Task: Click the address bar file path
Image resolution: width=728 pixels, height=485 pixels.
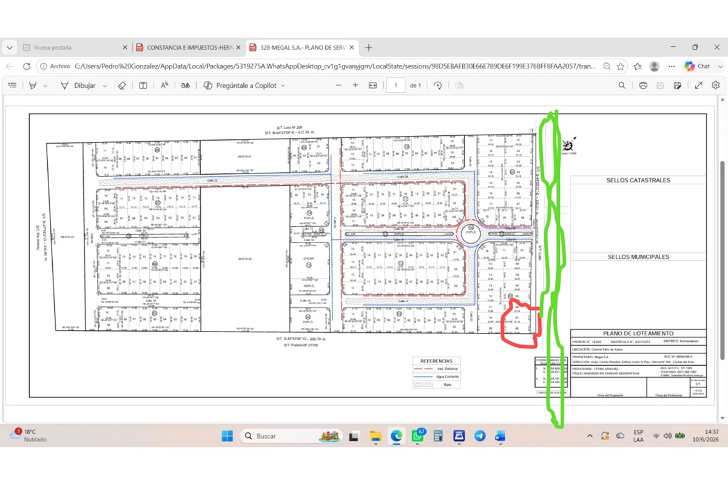Action: 335,66
